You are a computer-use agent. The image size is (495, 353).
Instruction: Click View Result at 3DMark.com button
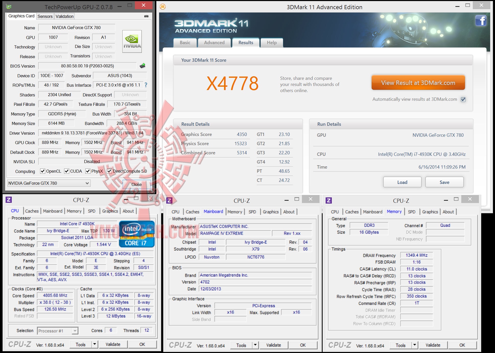coord(418,83)
